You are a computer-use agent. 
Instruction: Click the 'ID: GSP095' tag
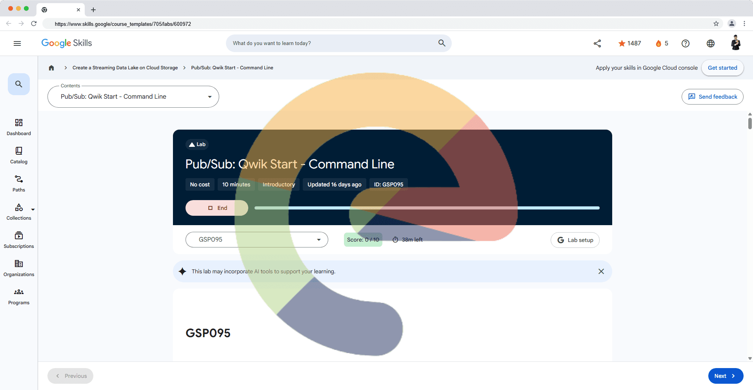tap(389, 184)
